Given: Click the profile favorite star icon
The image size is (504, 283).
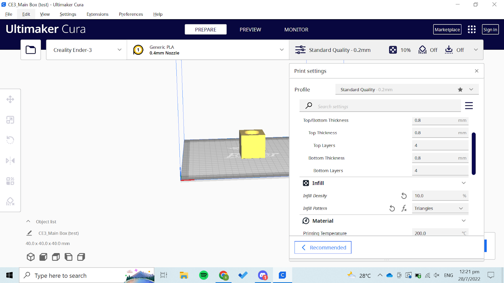Looking at the screenshot, I should 460,89.
